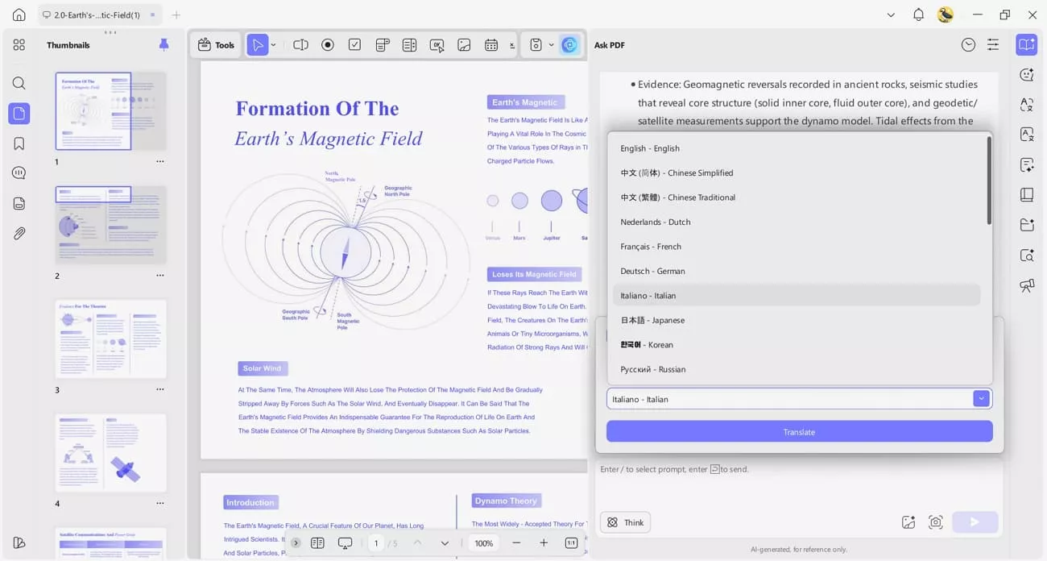Open page 3 thumbnail options menu

pyautogui.click(x=160, y=389)
